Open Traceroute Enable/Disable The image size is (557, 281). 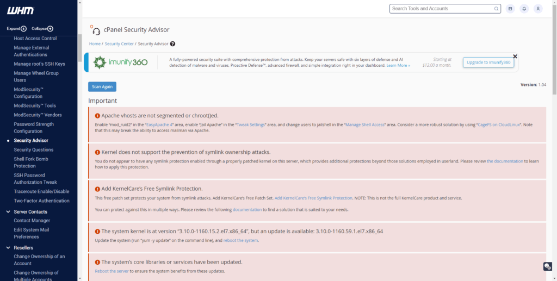(x=41, y=191)
